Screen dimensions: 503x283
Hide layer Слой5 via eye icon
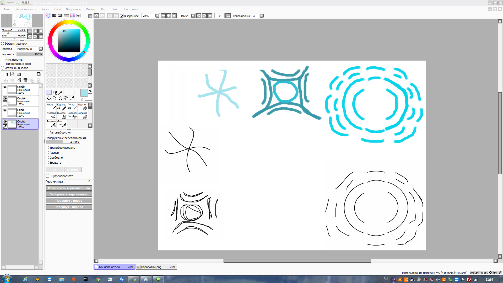click(5, 87)
